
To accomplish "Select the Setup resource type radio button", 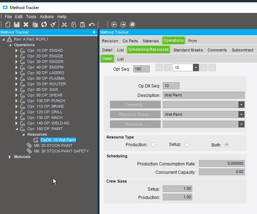I will [187, 145].
